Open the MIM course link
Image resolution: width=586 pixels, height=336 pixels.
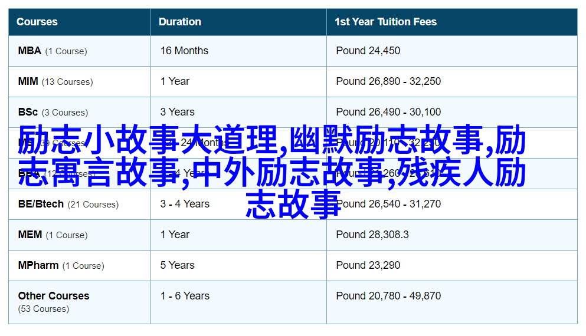click(x=28, y=81)
